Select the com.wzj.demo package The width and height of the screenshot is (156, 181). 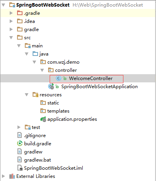(x=60, y=62)
